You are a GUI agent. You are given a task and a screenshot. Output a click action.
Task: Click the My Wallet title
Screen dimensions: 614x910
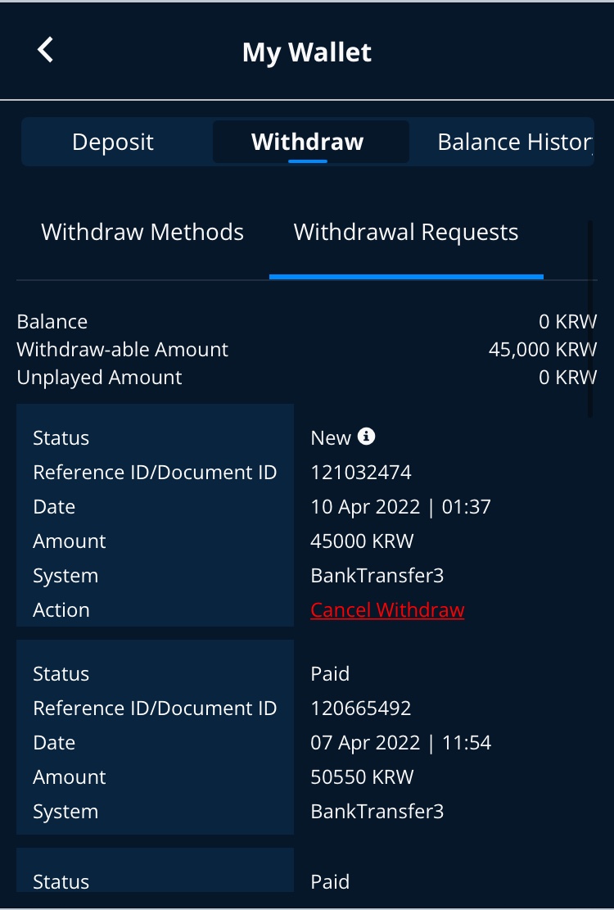307,52
